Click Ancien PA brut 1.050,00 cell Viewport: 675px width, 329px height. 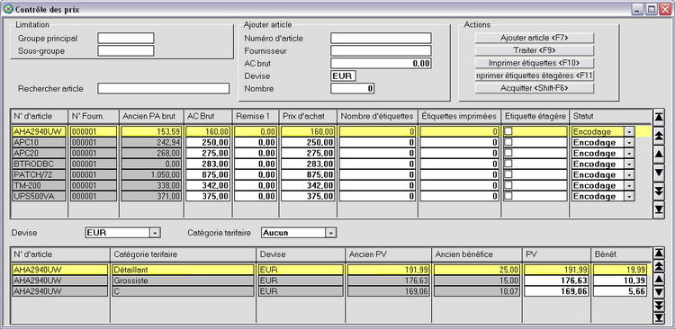coord(151,175)
